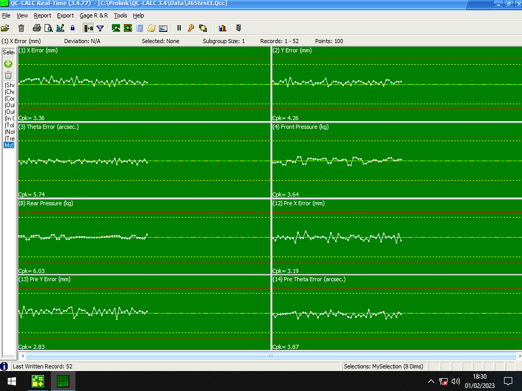Click the (3) Theta Error (arcsec.) plot title
The image size is (522, 391).
(x=49, y=127)
